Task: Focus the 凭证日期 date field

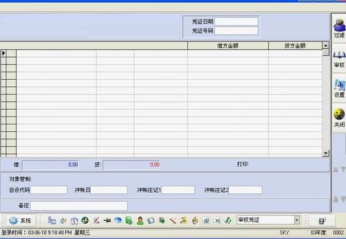Action: (x=236, y=22)
